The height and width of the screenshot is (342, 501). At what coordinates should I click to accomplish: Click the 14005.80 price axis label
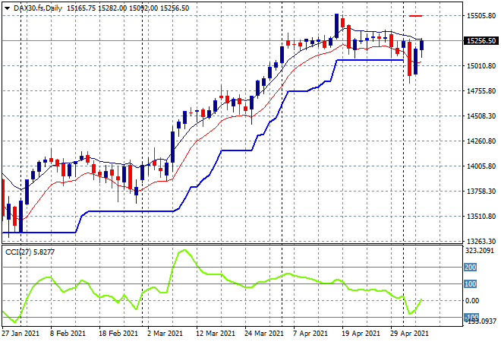pyautogui.click(x=481, y=166)
